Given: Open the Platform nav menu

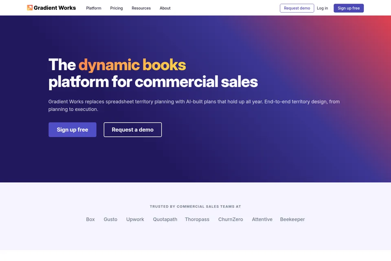Looking at the screenshot, I should pos(94,8).
